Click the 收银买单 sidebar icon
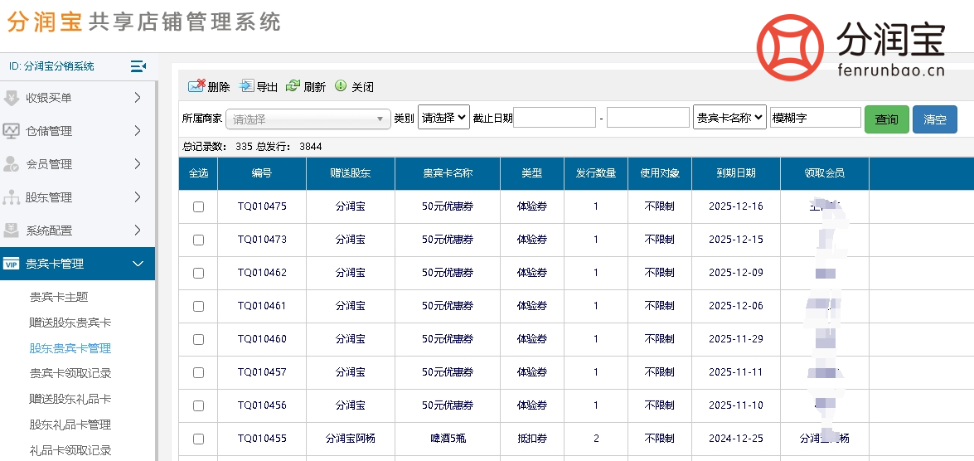Image resolution: width=974 pixels, height=461 pixels. pos(11,98)
